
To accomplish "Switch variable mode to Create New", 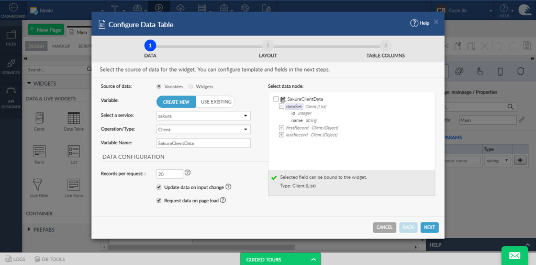I will point(176,102).
